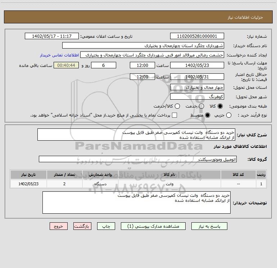Click the price validity time 12:00 field
The height and width of the screenshot is (268, 277).
[x=142, y=77]
